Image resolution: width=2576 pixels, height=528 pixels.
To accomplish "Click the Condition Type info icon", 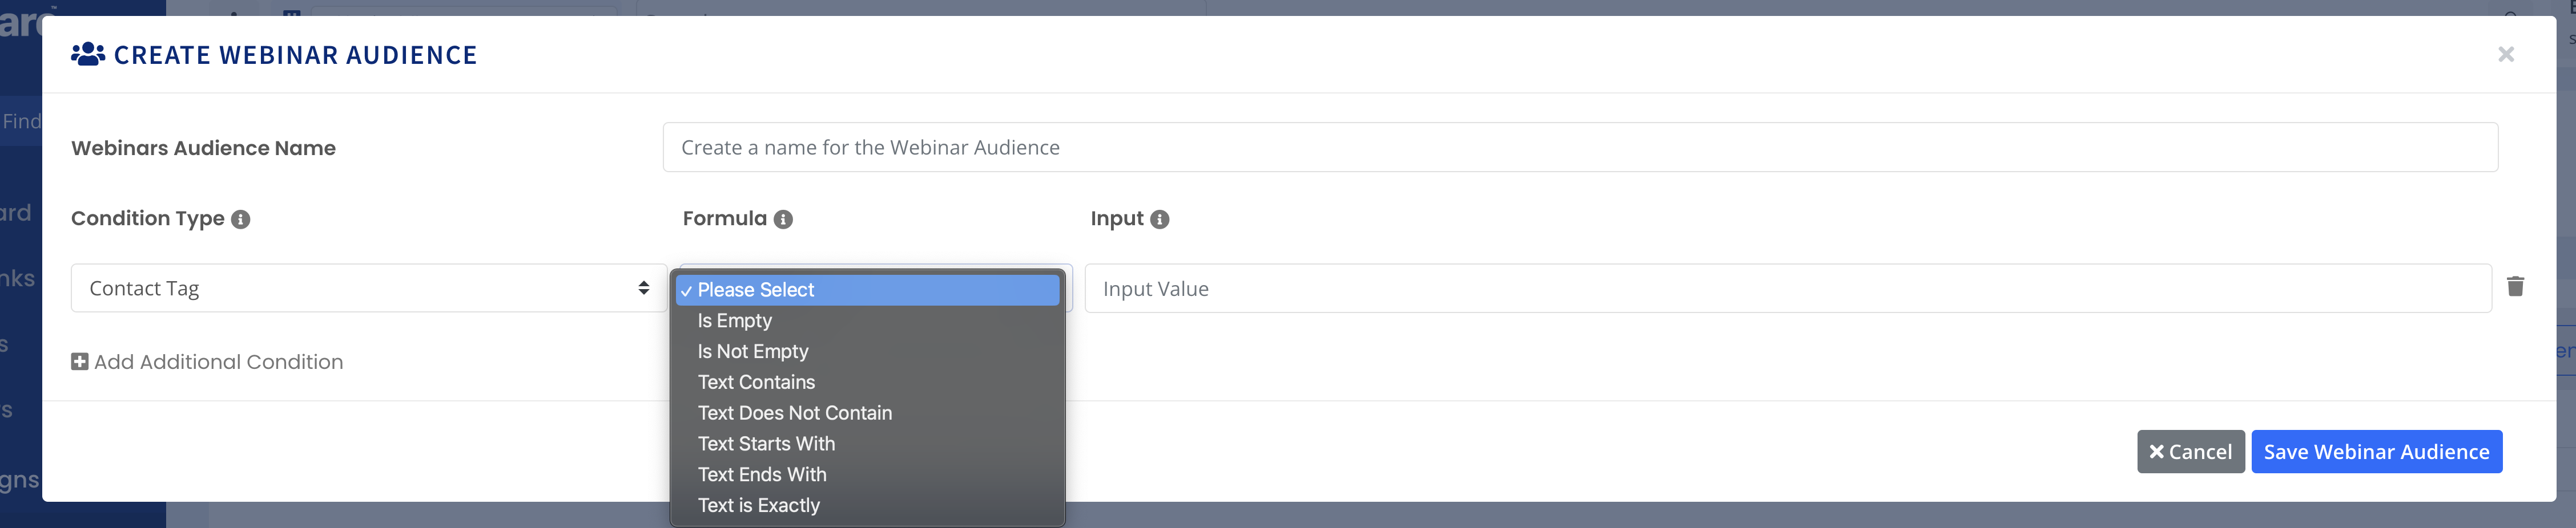I will [240, 220].
